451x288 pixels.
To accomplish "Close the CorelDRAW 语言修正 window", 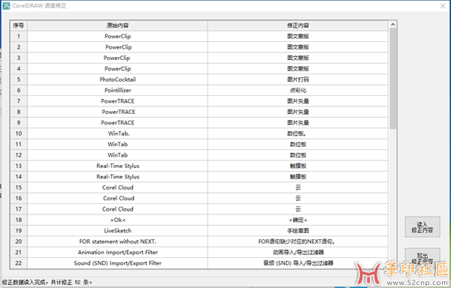I will click(443, 6).
